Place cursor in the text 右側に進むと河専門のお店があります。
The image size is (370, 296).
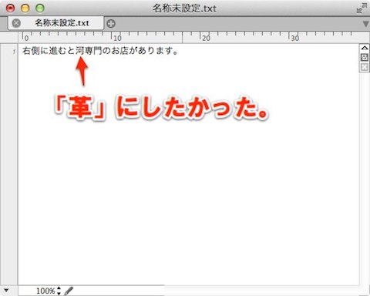[x=100, y=51]
